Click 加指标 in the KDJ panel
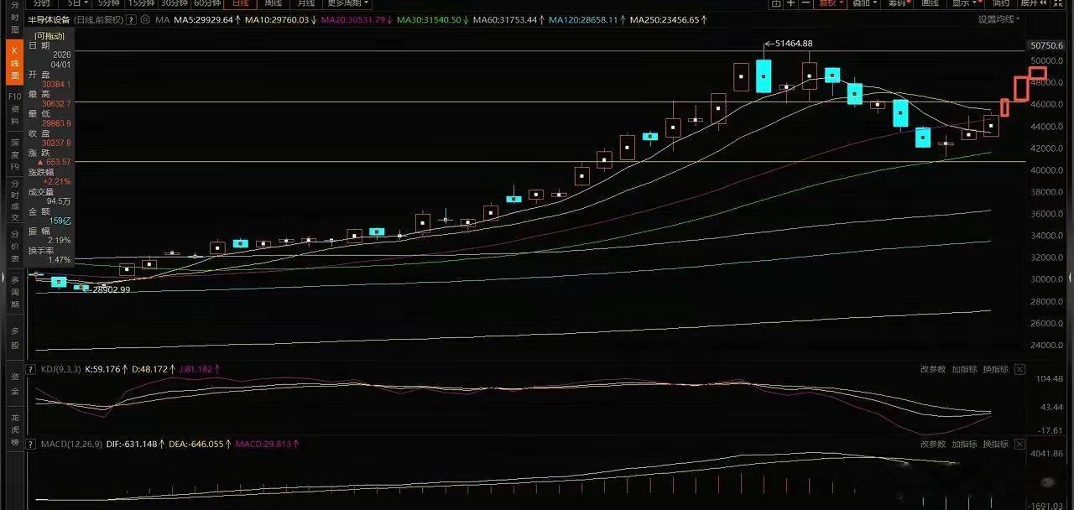Screen dimensions: 1074x510 [x=964, y=370]
